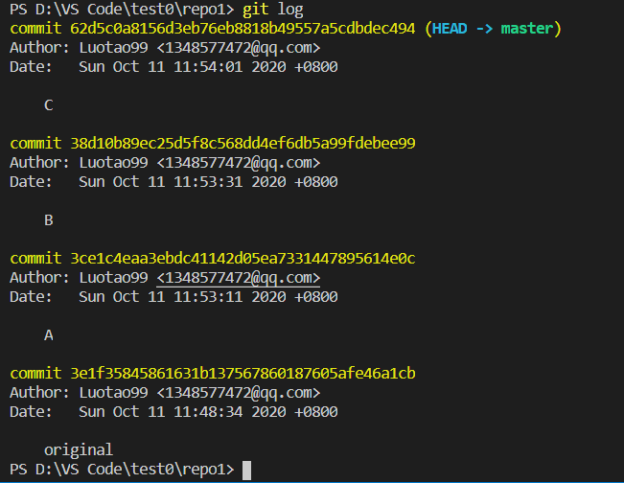The width and height of the screenshot is (624, 483).
Task: Click the commit message "C"
Action: click(x=49, y=105)
